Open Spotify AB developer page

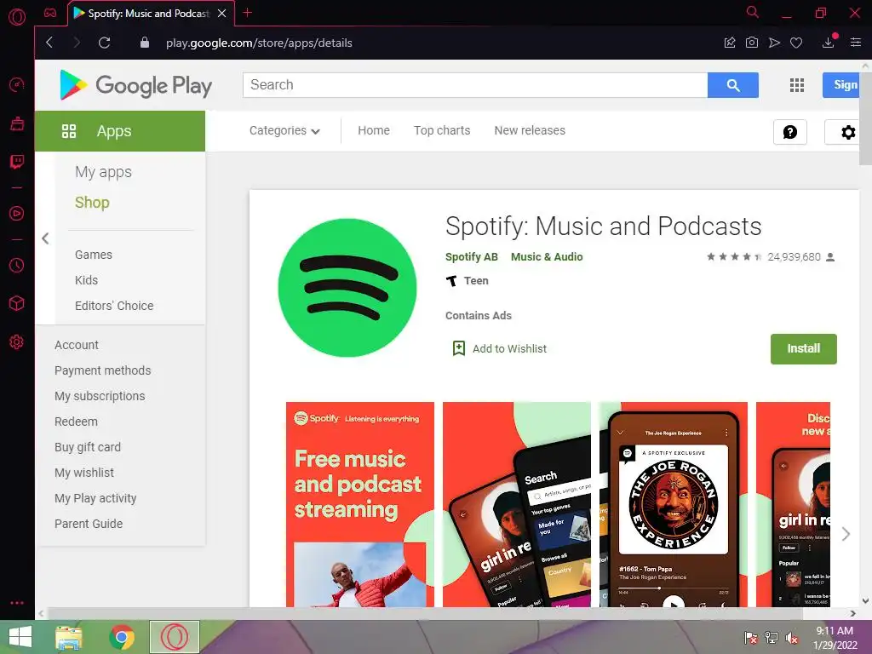tap(472, 257)
